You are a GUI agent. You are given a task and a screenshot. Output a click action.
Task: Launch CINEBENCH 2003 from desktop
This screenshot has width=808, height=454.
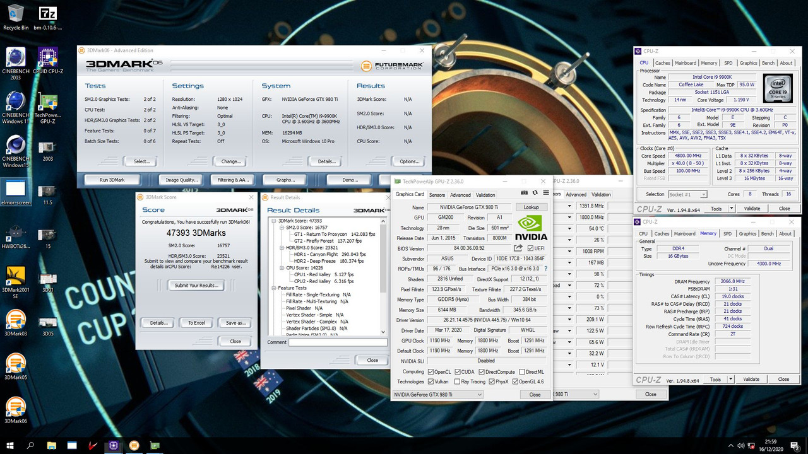click(x=15, y=64)
